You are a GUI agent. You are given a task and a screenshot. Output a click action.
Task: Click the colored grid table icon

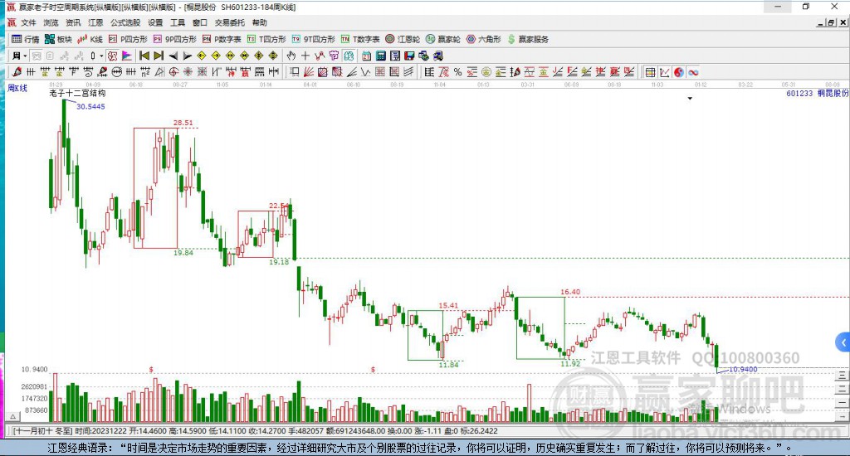coord(651,72)
